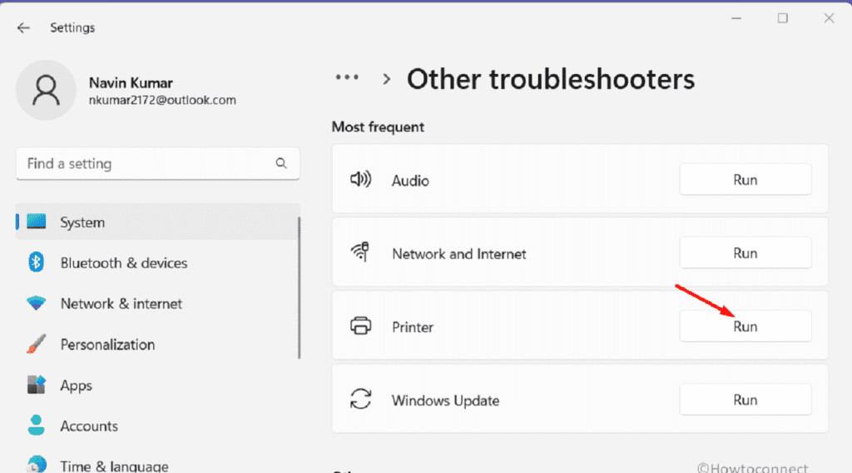The height and width of the screenshot is (473, 852).
Task: Click the Windows Update refresh icon
Action: [360, 399]
